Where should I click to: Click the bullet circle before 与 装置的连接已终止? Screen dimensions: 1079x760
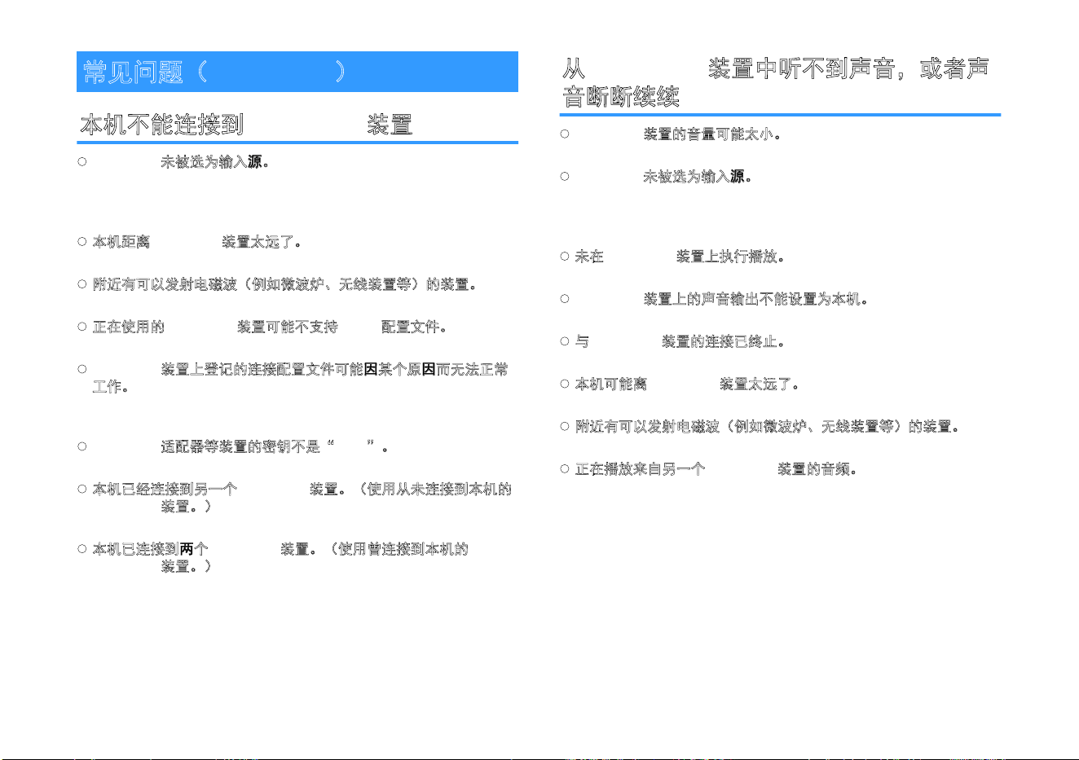pyautogui.click(x=565, y=341)
